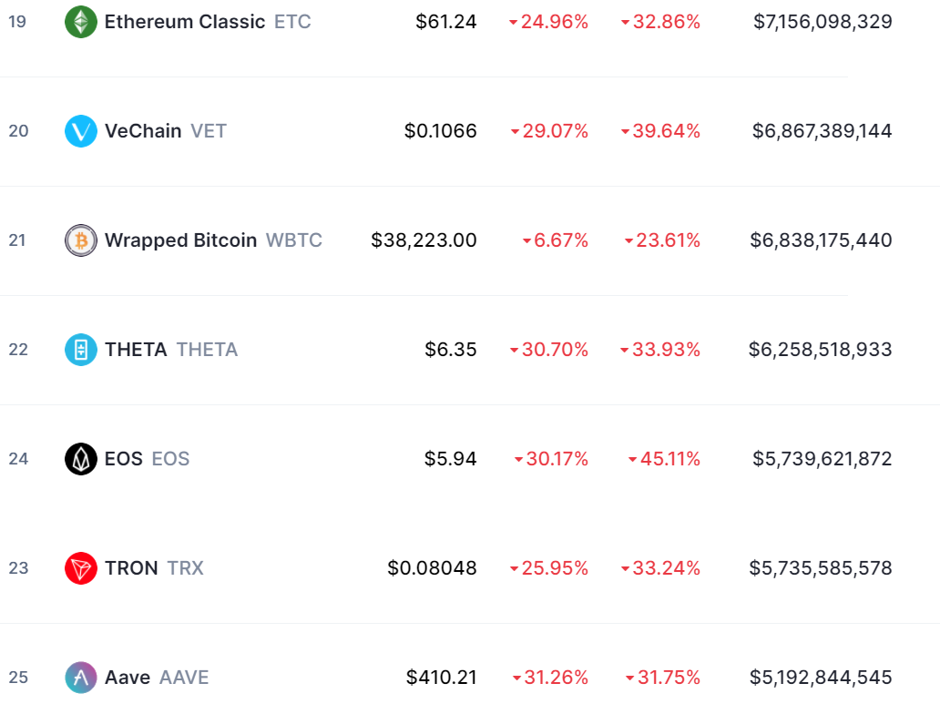Open the Ethereum Classic name link

click(x=185, y=22)
